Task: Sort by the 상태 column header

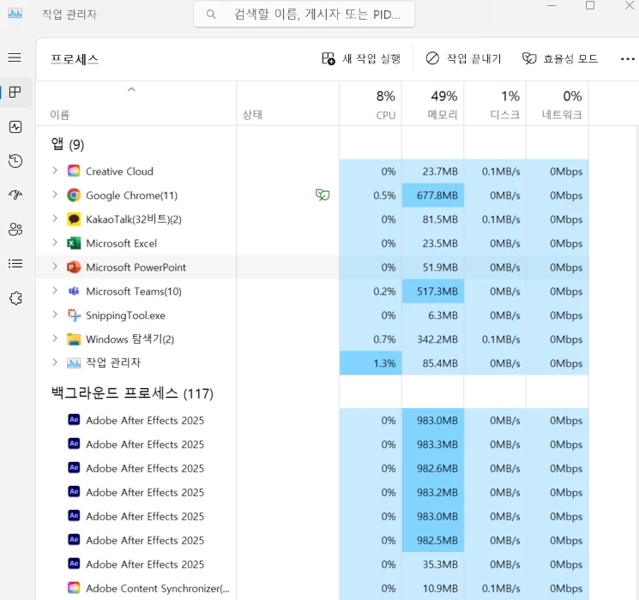Action: click(x=287, y=104)
